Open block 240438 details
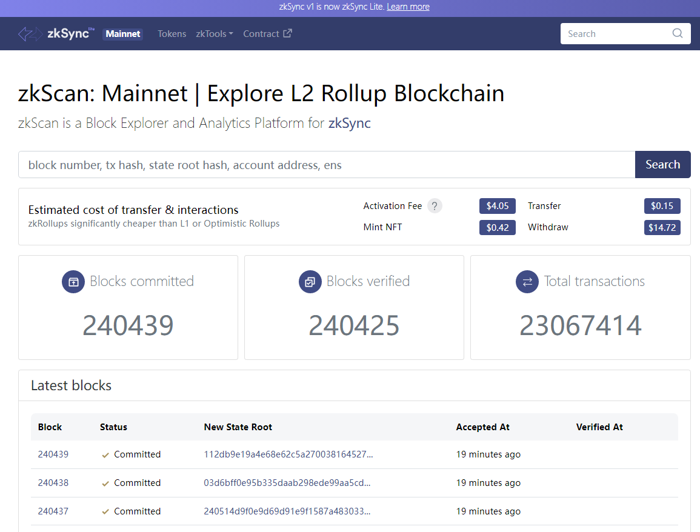 pos(53,483)
